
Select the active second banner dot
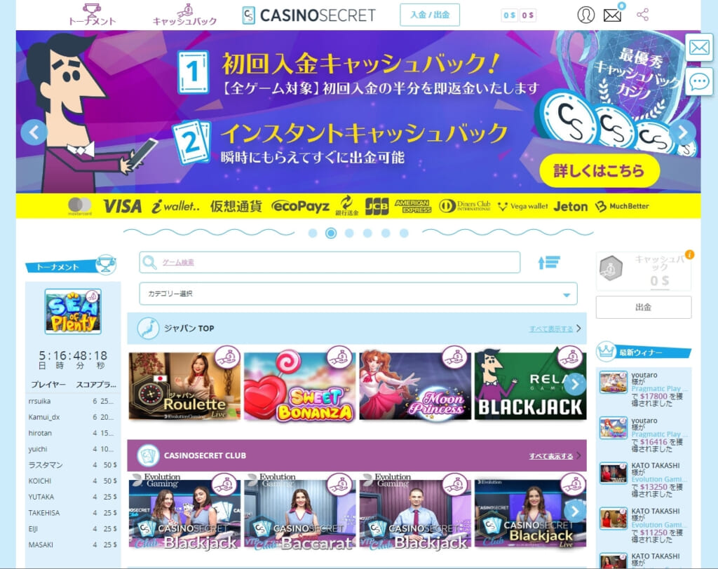[331, 233]
